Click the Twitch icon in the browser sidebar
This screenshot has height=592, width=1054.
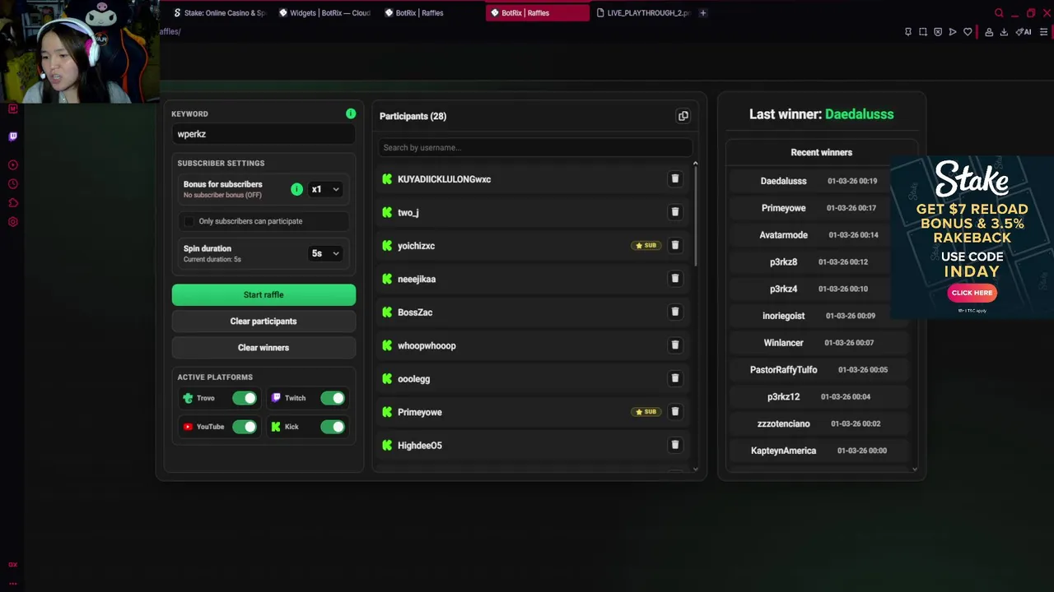[12, 136]
